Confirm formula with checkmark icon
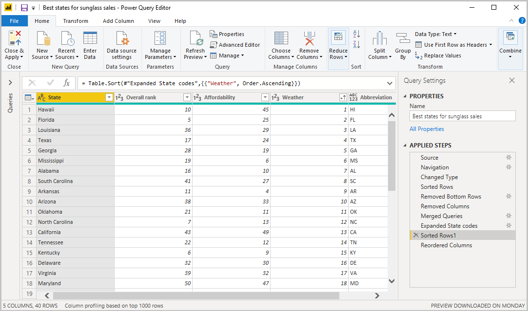The image size is (528, 311). point(51,83)
